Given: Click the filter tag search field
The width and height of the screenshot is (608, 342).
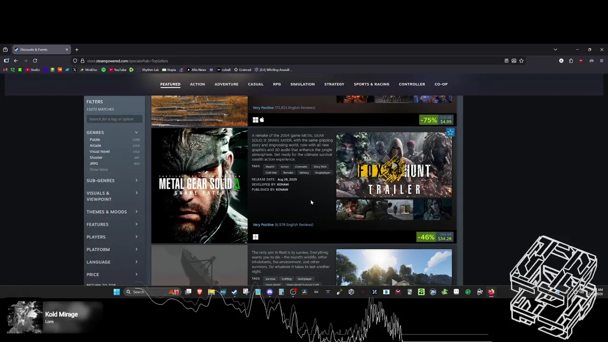Looking at the screenshot, I should click(114, 119).
